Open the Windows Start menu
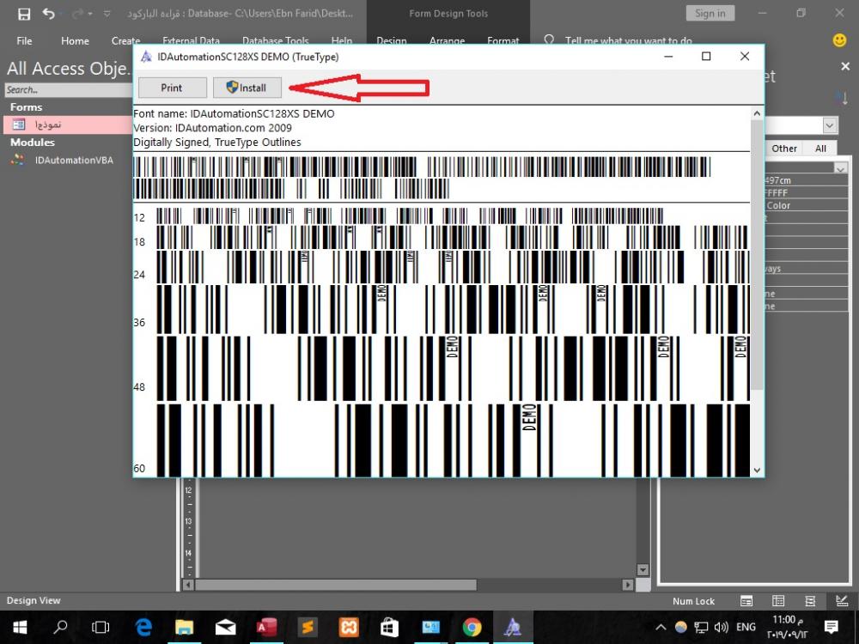The image size is (859, 644). [x=20, y=627]
